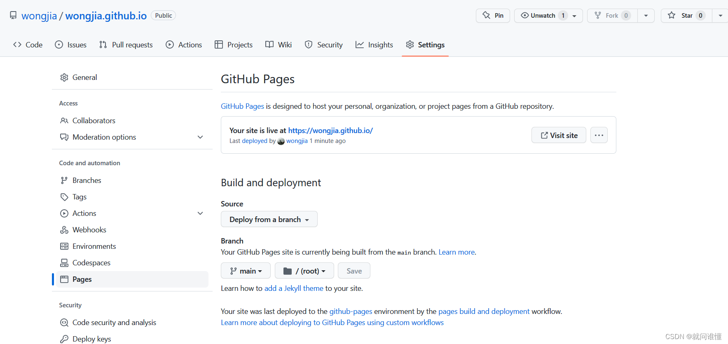The height and width of the screenshot is (344, 728).
Task: Click the Projects table icon
Action: click(x=219, y=44)
